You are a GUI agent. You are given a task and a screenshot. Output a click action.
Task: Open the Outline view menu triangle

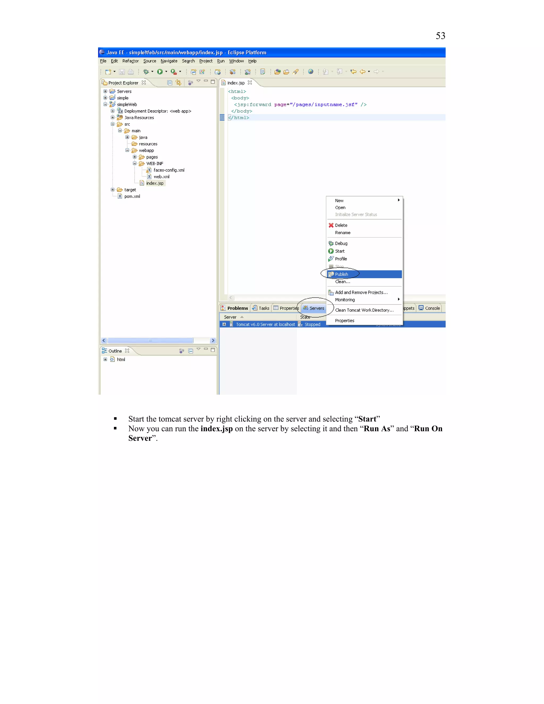coord(198,349)
